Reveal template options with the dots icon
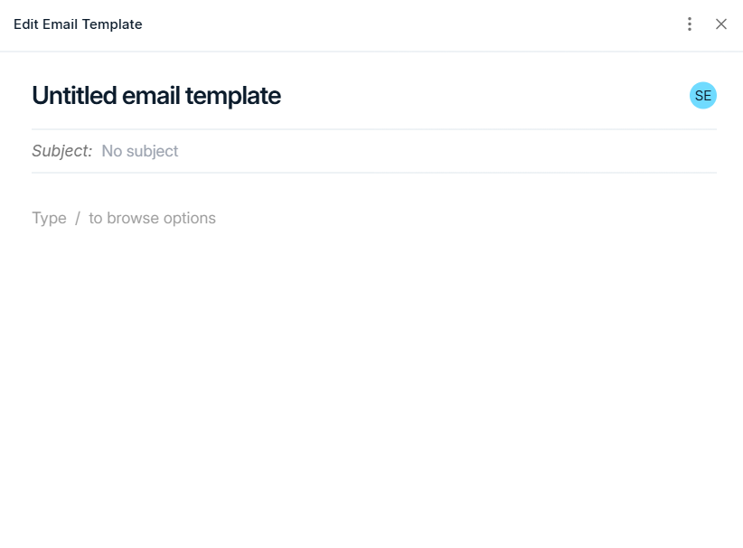The height and width of the screenshot is (548, 743). (690, 24)
